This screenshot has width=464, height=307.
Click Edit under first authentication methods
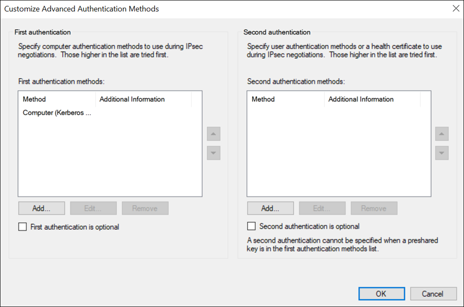click(x=93, y=208)
